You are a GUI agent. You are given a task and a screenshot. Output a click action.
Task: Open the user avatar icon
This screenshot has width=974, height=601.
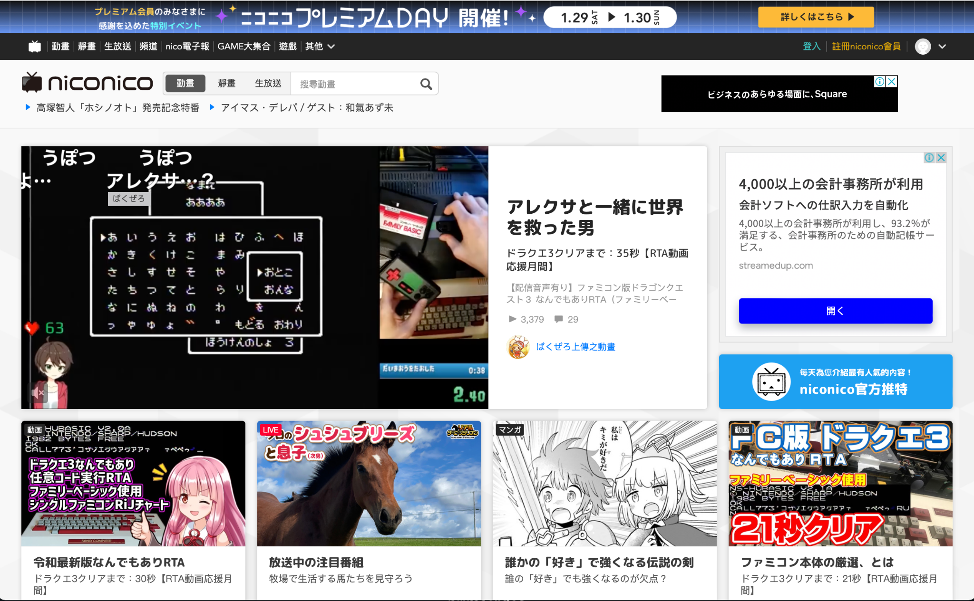click(x=923, y=47)
